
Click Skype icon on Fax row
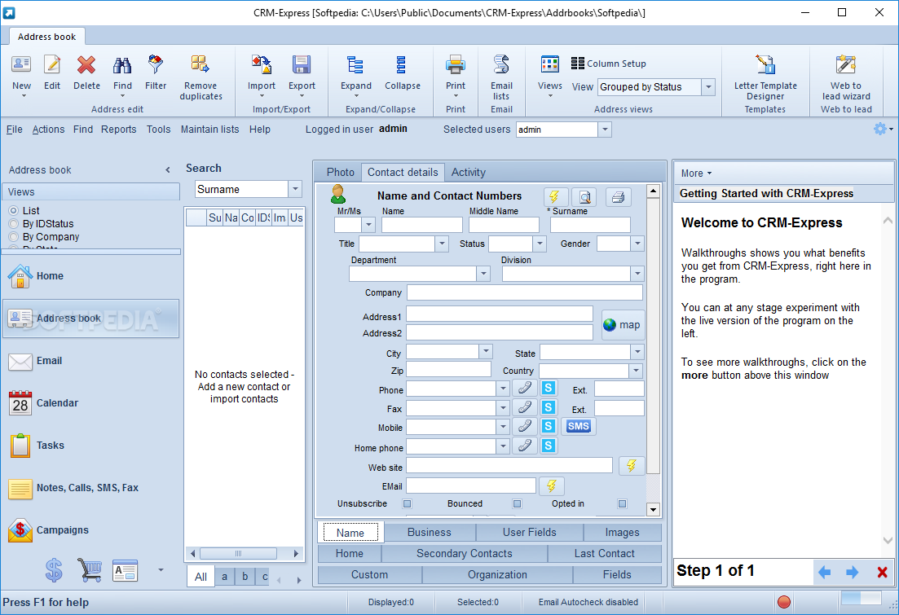pos(548,407)
